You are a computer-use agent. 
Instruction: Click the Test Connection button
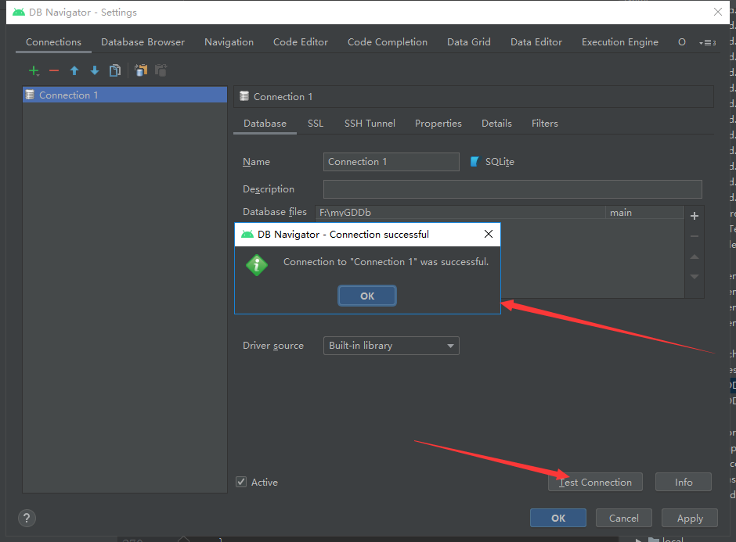pos(594,482)
